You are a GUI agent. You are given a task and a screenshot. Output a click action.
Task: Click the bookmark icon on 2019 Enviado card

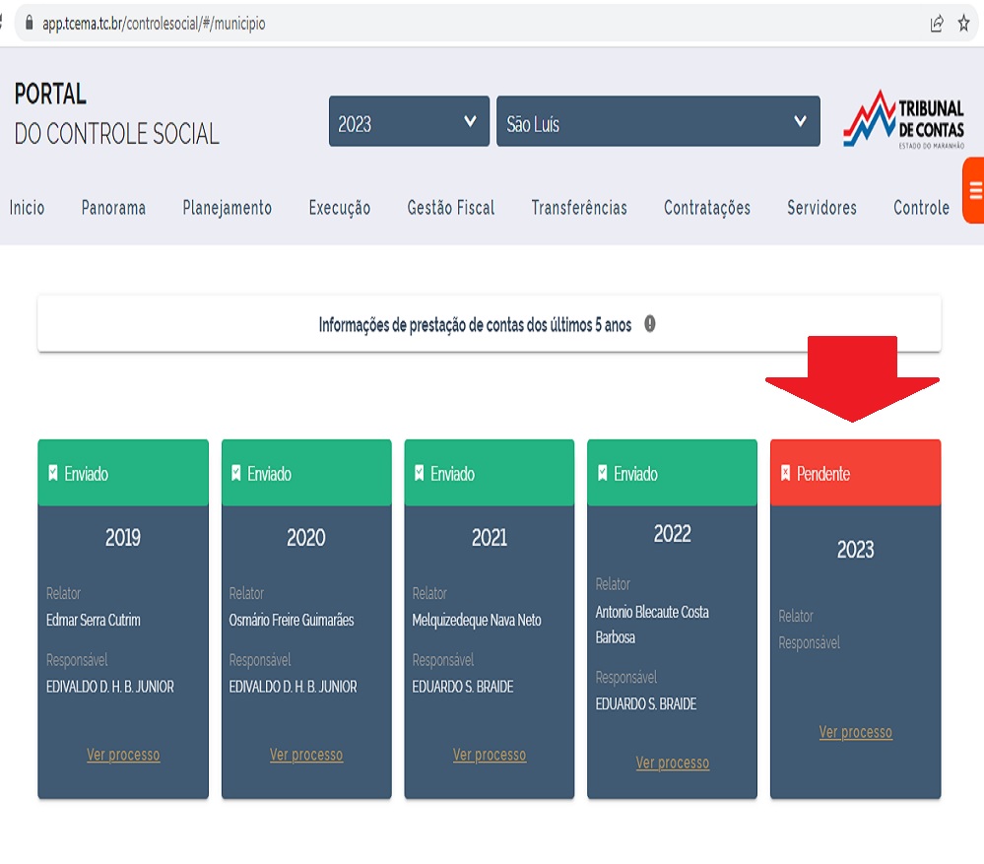tap(53, 474)
